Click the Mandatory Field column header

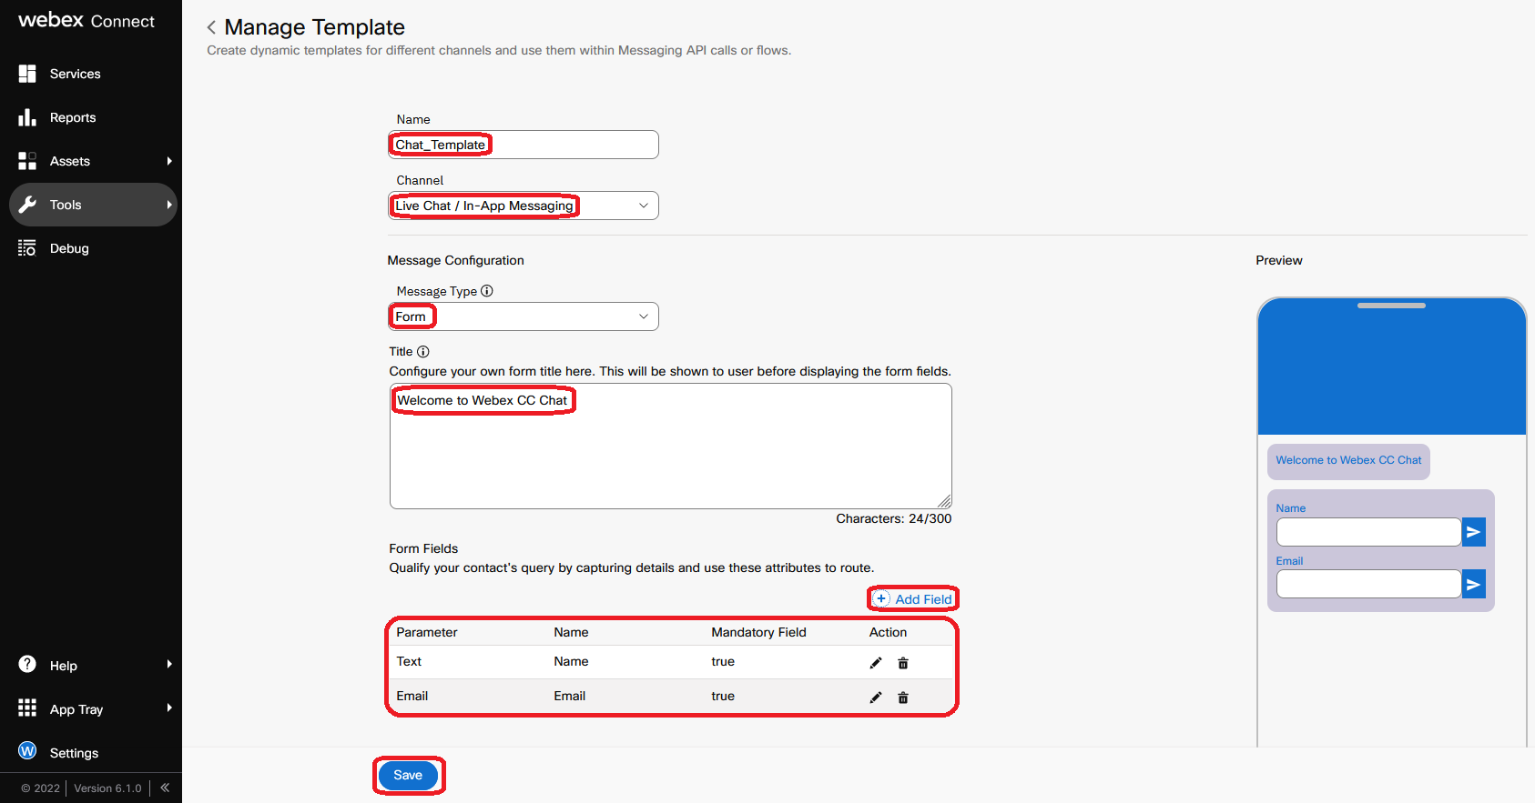tap(758, 632)
